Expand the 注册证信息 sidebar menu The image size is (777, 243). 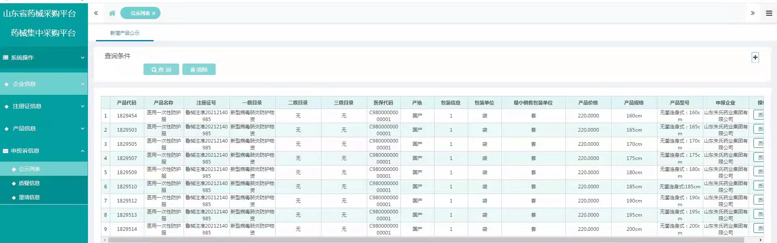coord(44,106)
